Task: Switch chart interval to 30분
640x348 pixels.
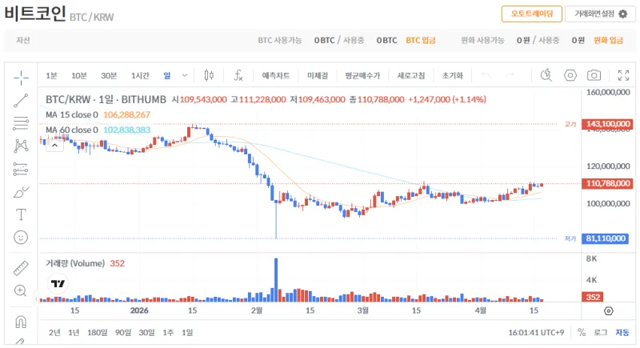Action: [x=109, y=75]
